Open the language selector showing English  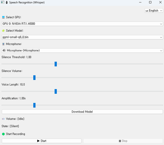click(154, 11)
